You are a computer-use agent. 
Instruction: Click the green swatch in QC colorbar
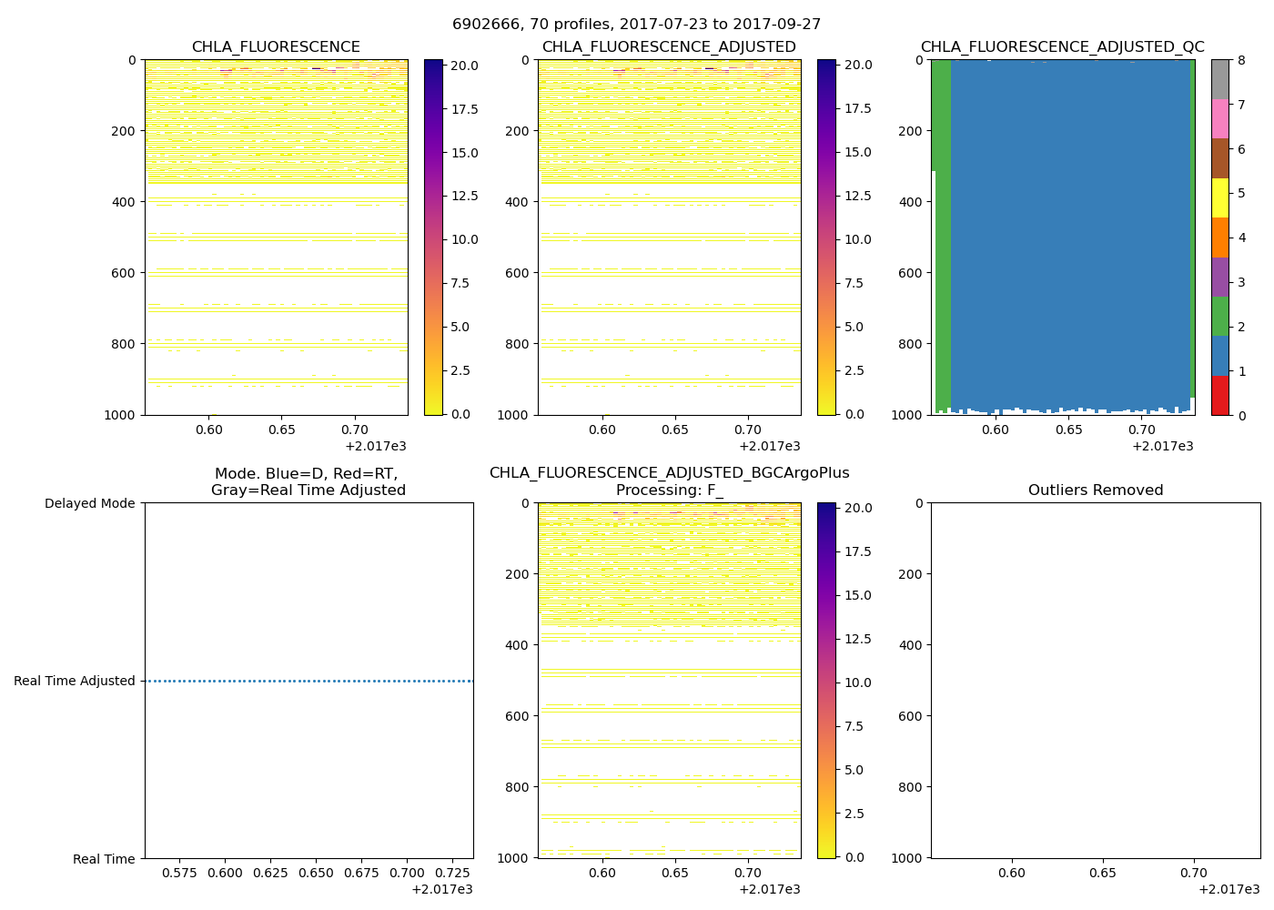pyautogui.click(x=1219, y=316)
